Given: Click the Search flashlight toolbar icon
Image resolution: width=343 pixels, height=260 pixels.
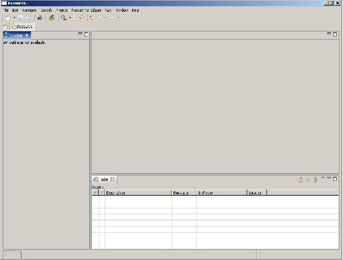Looking at the screenshot, I should pyautogui.click(x=80, y=18).
